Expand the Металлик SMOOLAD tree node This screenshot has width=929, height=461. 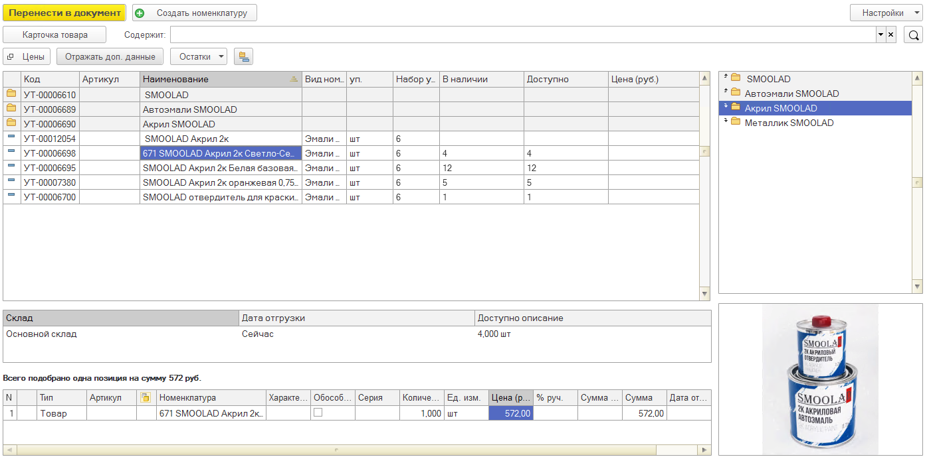tap(725, 121)
